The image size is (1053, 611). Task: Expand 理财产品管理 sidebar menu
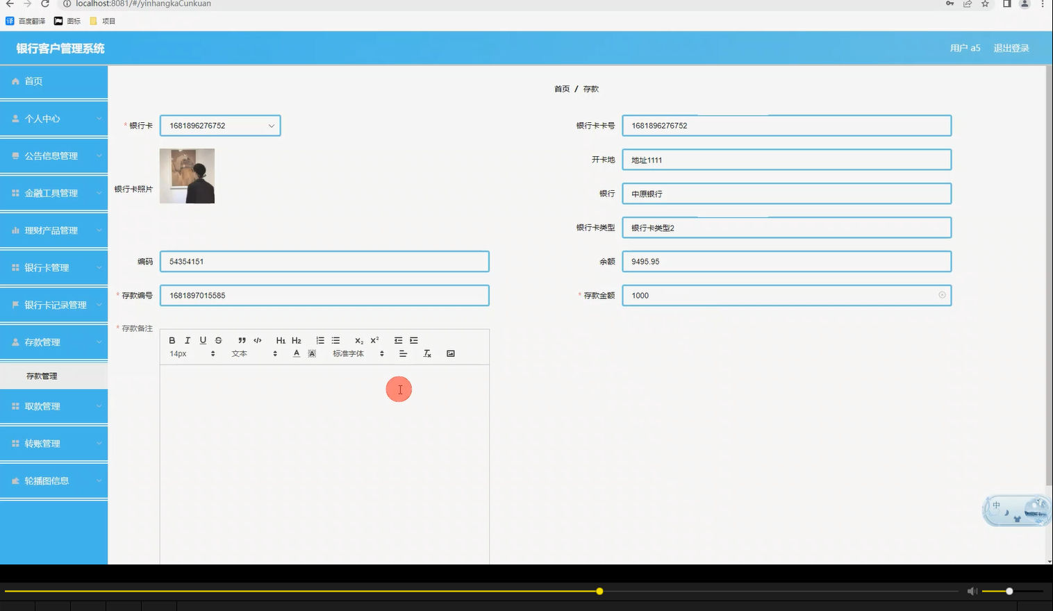pos(53,231)
